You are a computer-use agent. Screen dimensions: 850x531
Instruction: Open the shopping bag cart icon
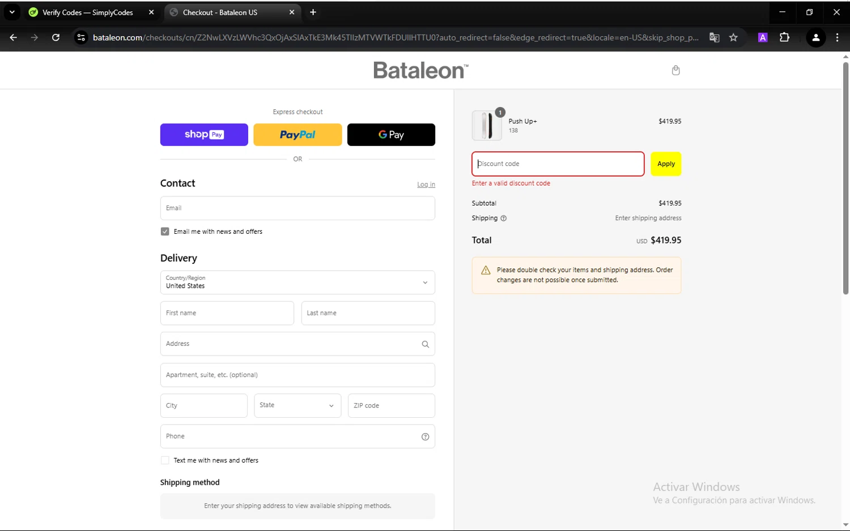[x=675, y=70]
